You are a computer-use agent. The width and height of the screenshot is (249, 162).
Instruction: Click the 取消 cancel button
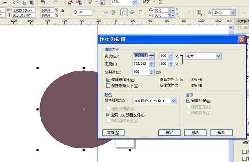pyautogui.click(x=195, y=132)
